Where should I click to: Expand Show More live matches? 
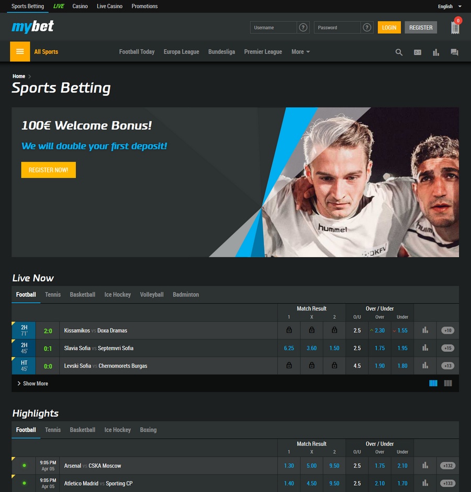coord(32,383)
